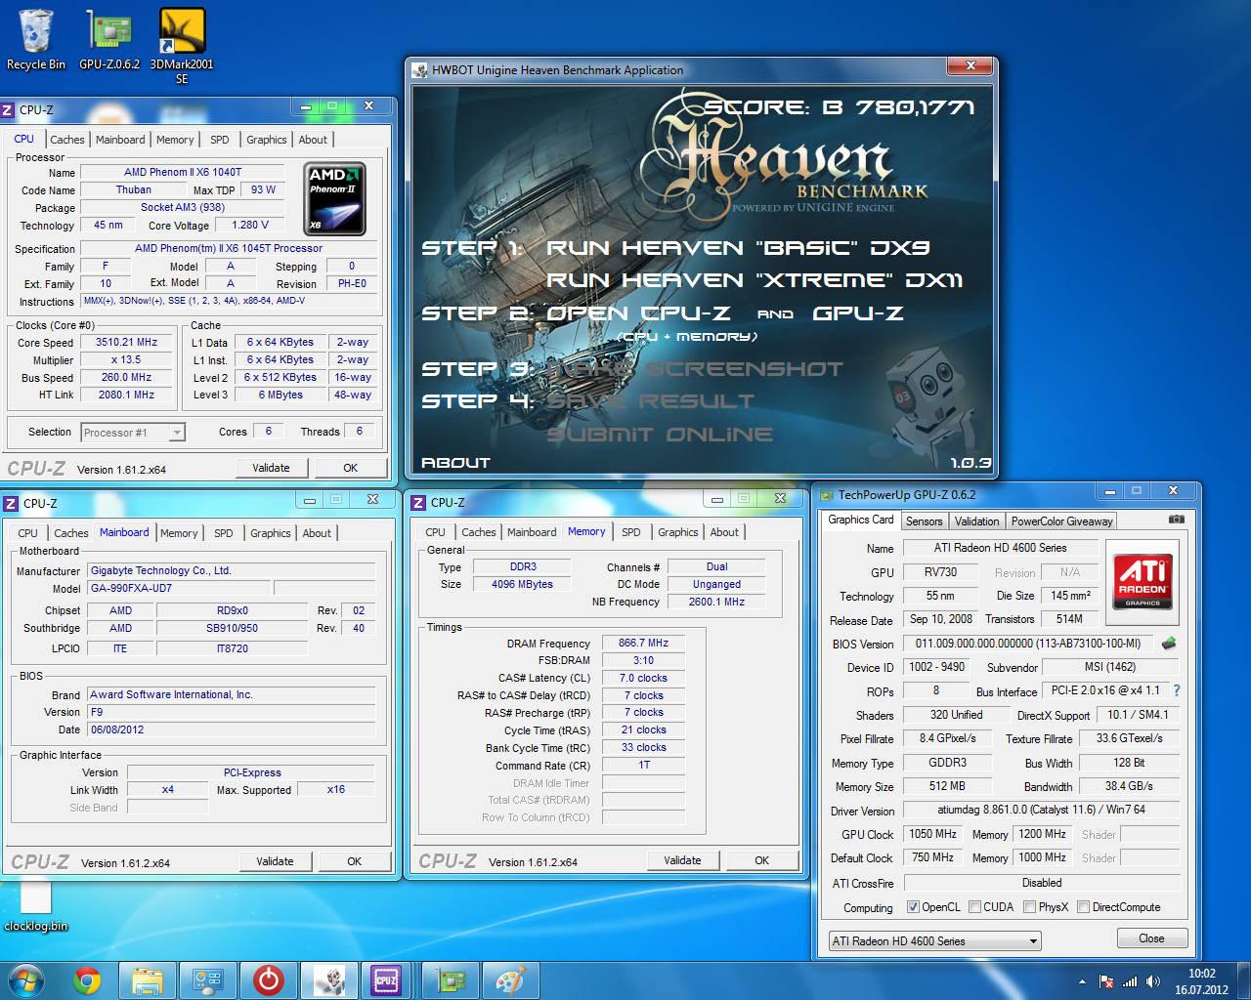Screen dimensions: 1251x1000
Task: Open the PowerColor Giveaway tab in GPU-Z
Action: tap(1061, 521)
